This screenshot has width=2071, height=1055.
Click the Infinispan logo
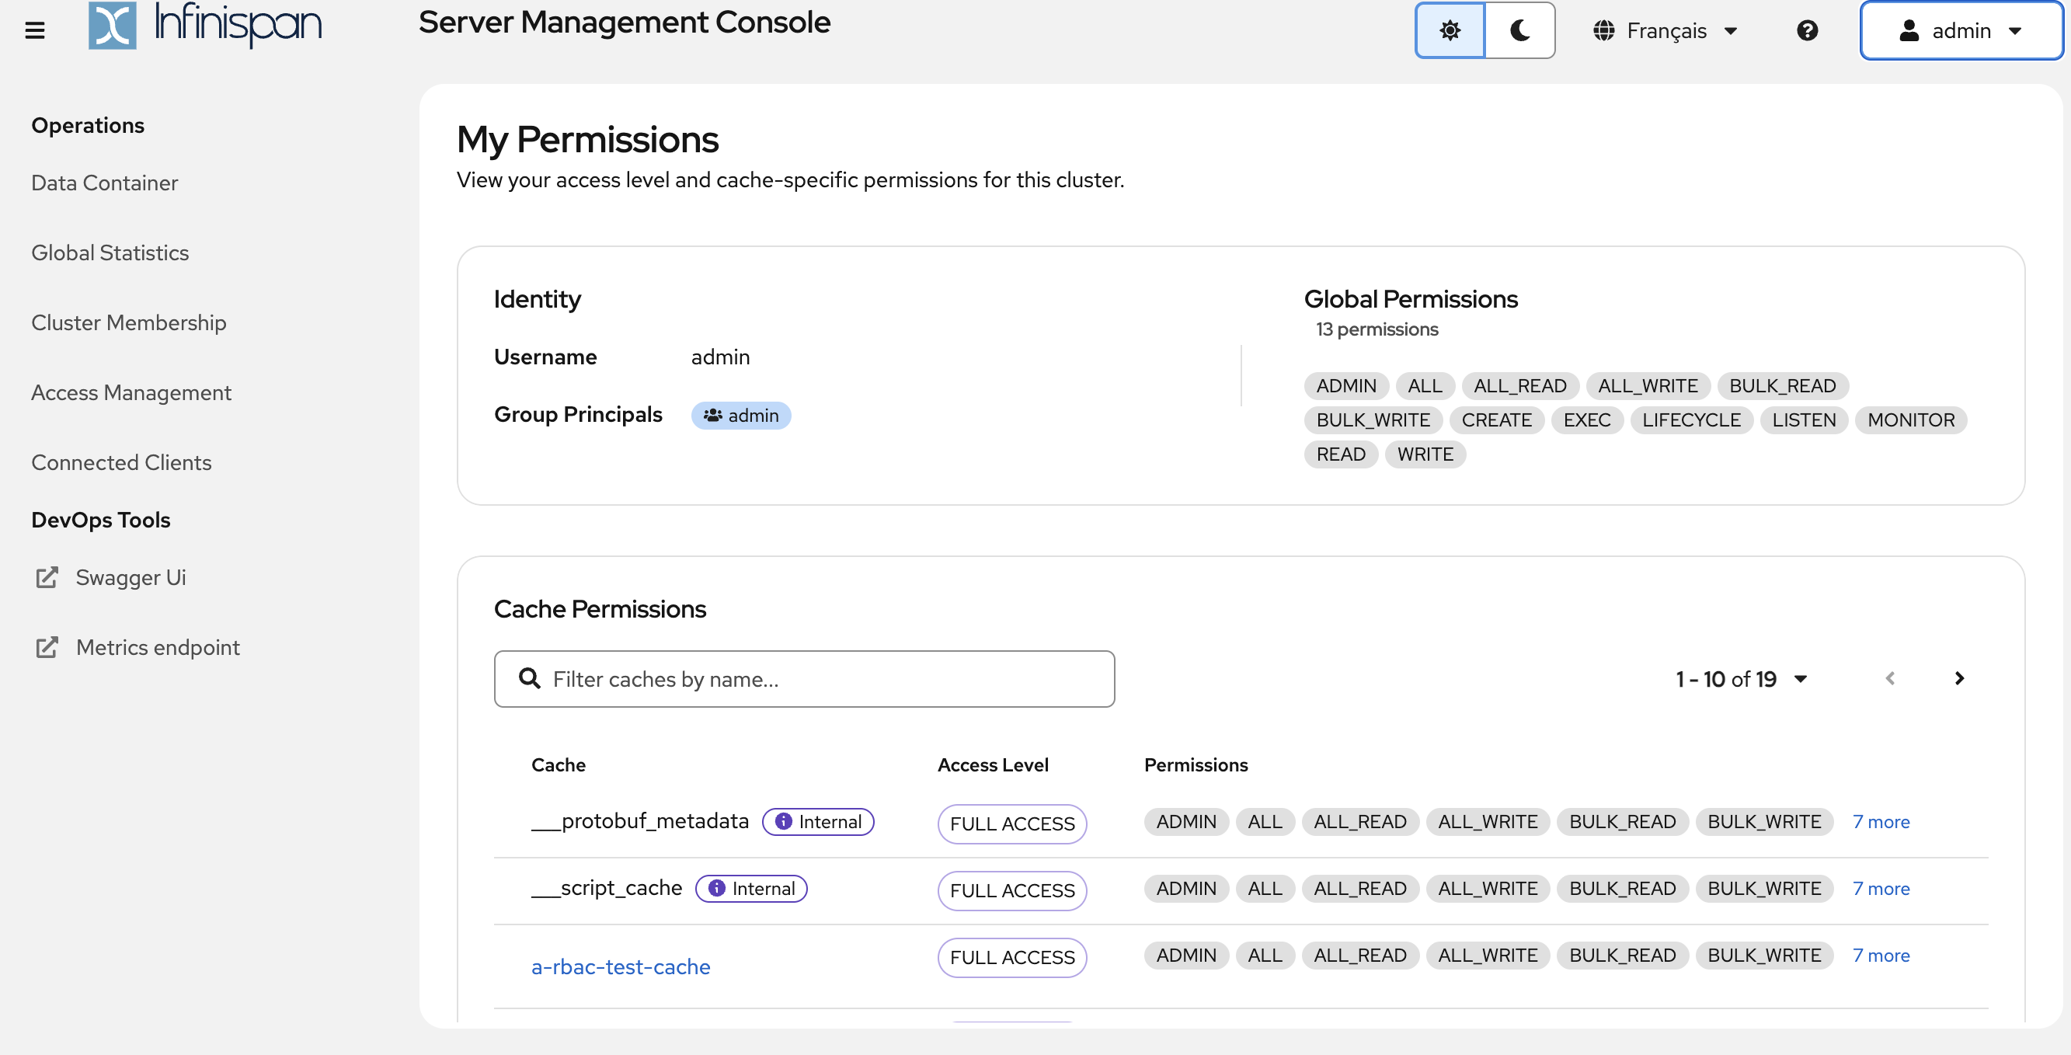[205, 24]
